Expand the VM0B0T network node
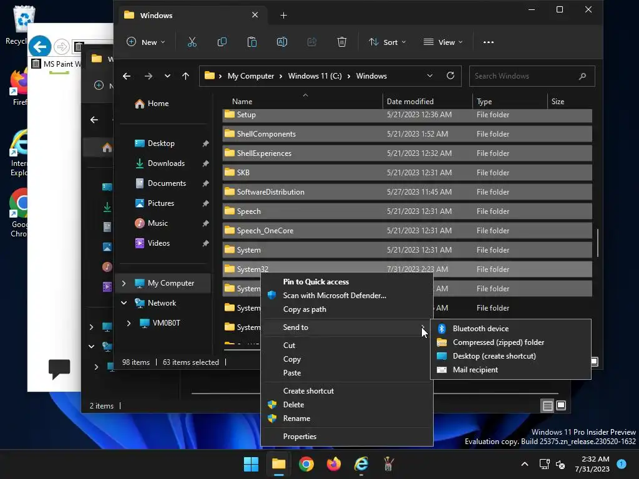This screenshot has width=639, height=479. pos(129,323)
